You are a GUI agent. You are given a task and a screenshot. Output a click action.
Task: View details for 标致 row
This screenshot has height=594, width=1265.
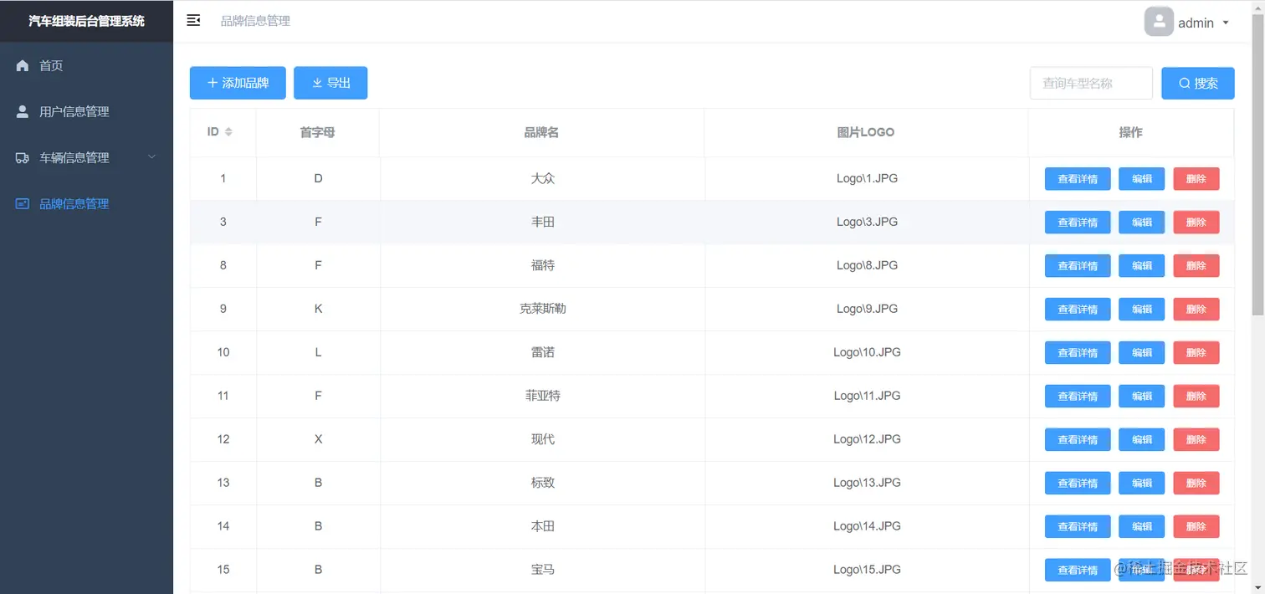1078,484
